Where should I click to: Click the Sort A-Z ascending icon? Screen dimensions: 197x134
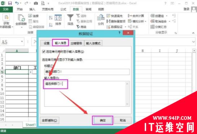(51, 18)
